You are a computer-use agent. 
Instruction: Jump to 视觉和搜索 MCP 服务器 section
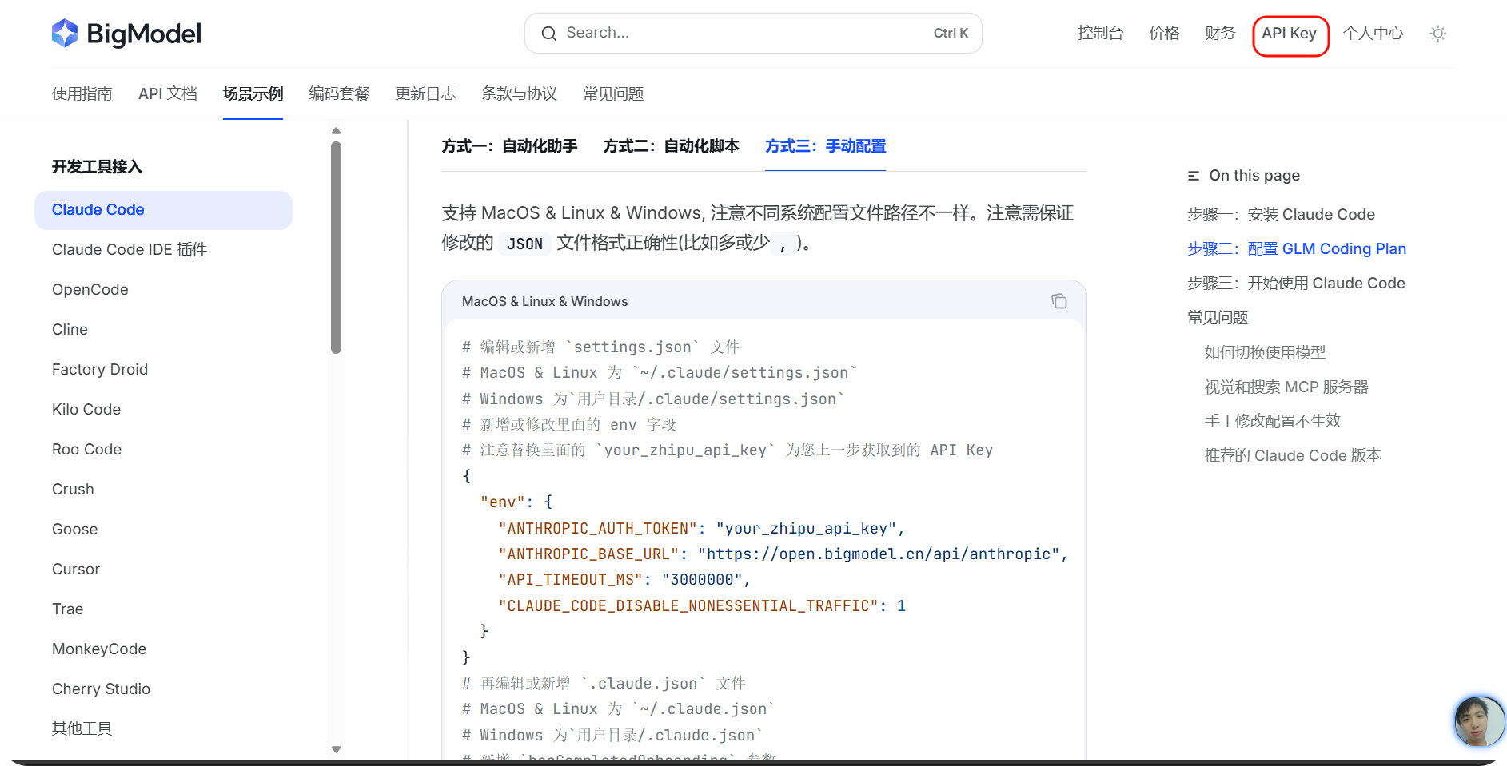point(1286,387)
